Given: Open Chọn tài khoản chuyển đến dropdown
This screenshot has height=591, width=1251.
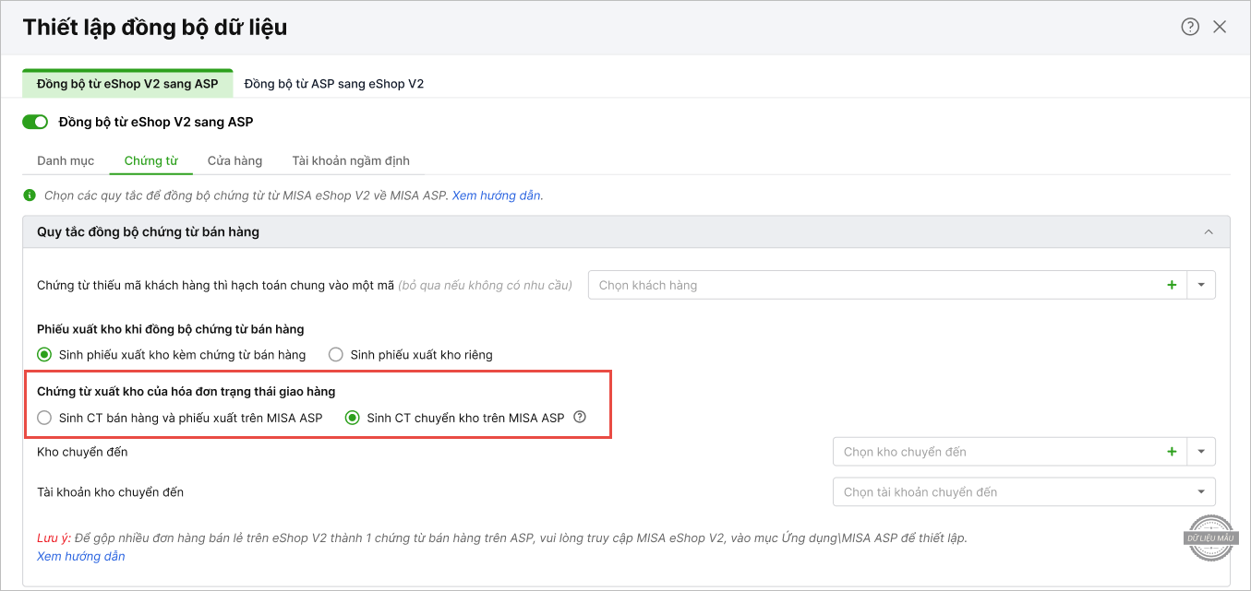Looking at the screenshot, I should pyautogui.click(x=1024, y=491).
